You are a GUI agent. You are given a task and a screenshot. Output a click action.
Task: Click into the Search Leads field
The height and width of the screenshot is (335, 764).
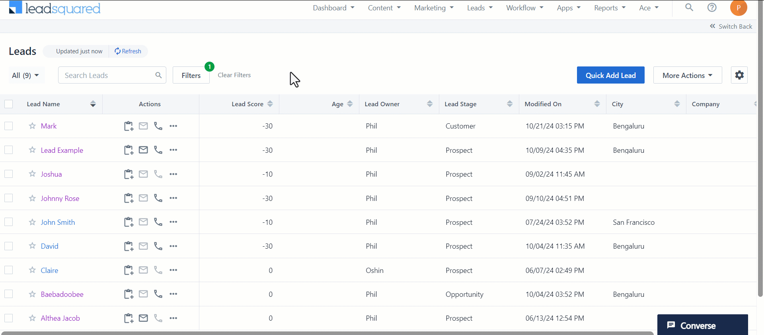click(107, 75)
